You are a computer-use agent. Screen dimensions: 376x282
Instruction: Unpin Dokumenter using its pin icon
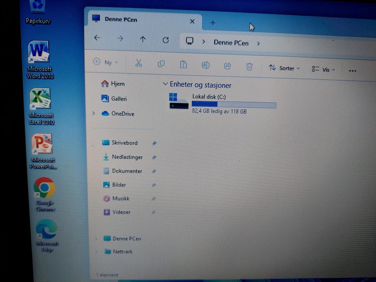click(154, 171)
